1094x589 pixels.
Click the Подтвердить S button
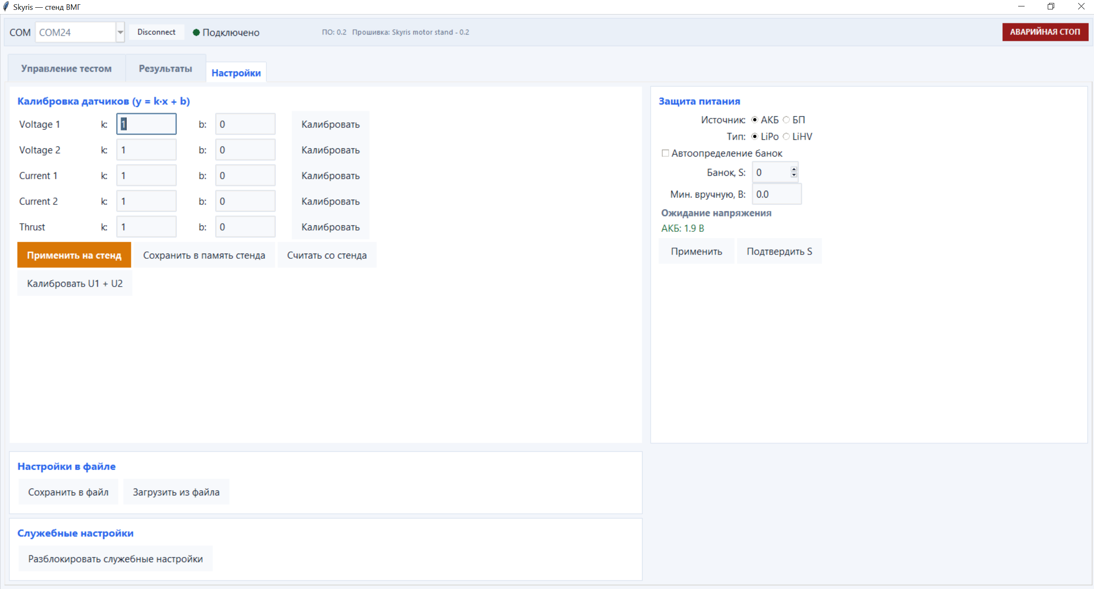[x=779, y=251]
